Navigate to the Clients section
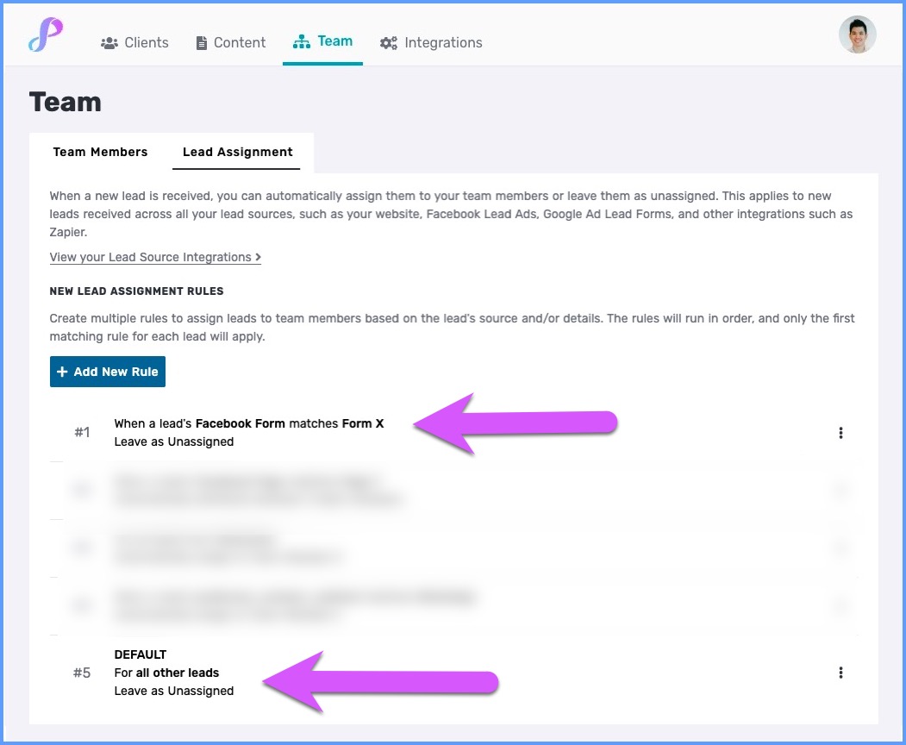 (146, 41)
